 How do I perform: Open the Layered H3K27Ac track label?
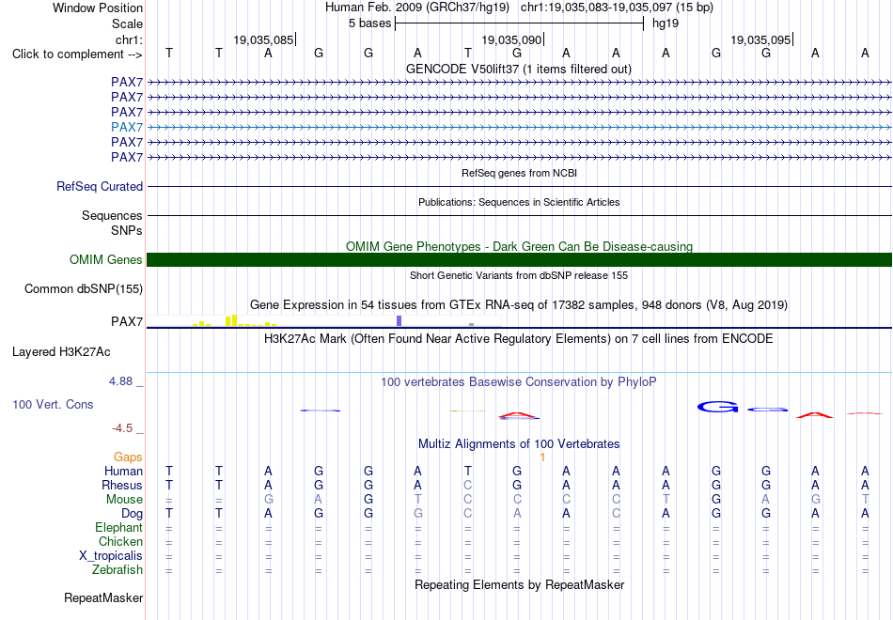(61, 352)
